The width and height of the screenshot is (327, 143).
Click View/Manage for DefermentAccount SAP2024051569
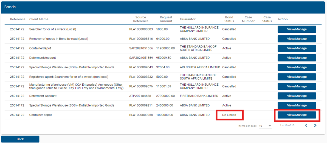pyautogui.click(x=297, y=58)
